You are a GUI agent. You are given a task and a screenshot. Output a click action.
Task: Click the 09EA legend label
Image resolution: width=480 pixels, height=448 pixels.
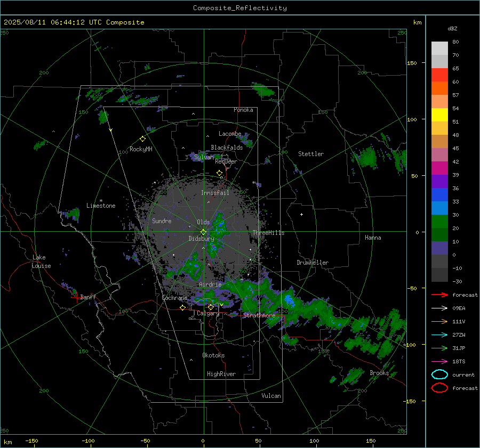(459, 308)
